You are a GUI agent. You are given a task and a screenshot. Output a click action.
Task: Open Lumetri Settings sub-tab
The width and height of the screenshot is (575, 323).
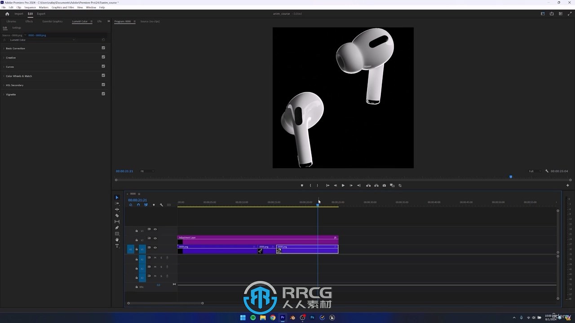[x=17, y=27]
